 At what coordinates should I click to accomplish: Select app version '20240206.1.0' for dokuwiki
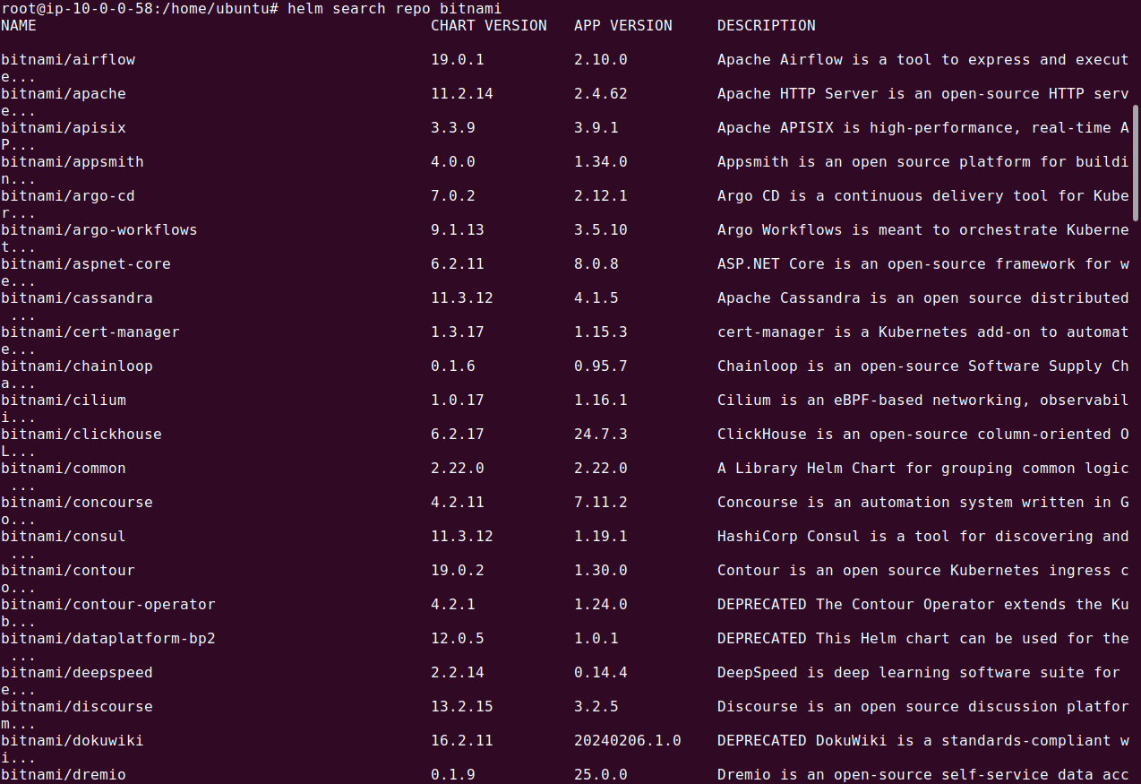coord(628,741)
